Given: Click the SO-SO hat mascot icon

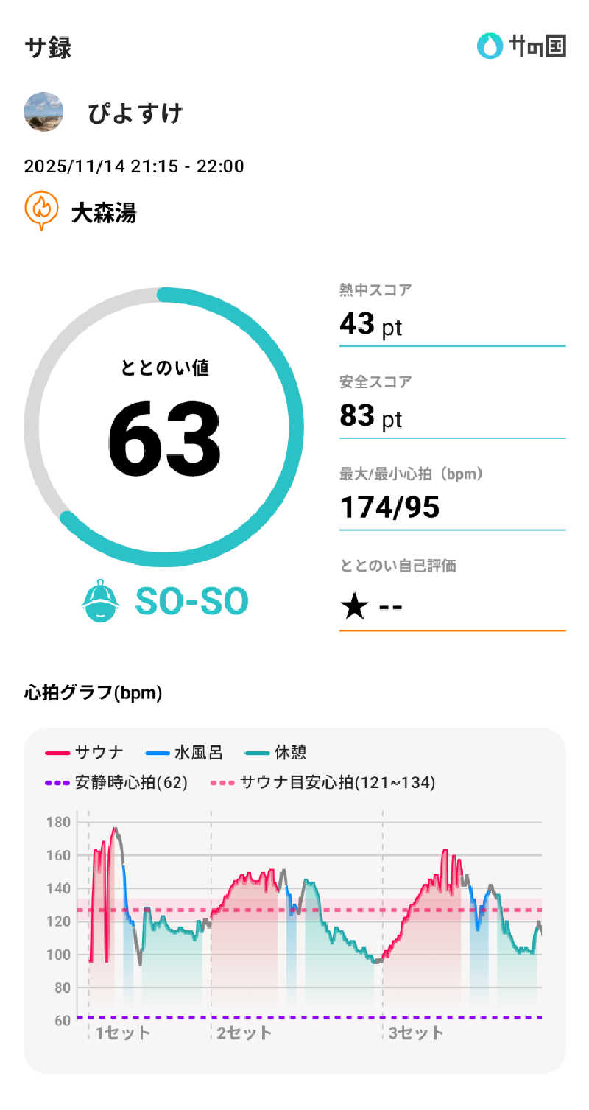Looking at the screenshot, I should (x=99, y=601).
